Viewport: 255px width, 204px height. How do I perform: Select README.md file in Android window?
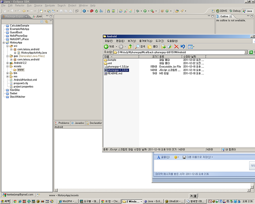click(x=113, y=73)
